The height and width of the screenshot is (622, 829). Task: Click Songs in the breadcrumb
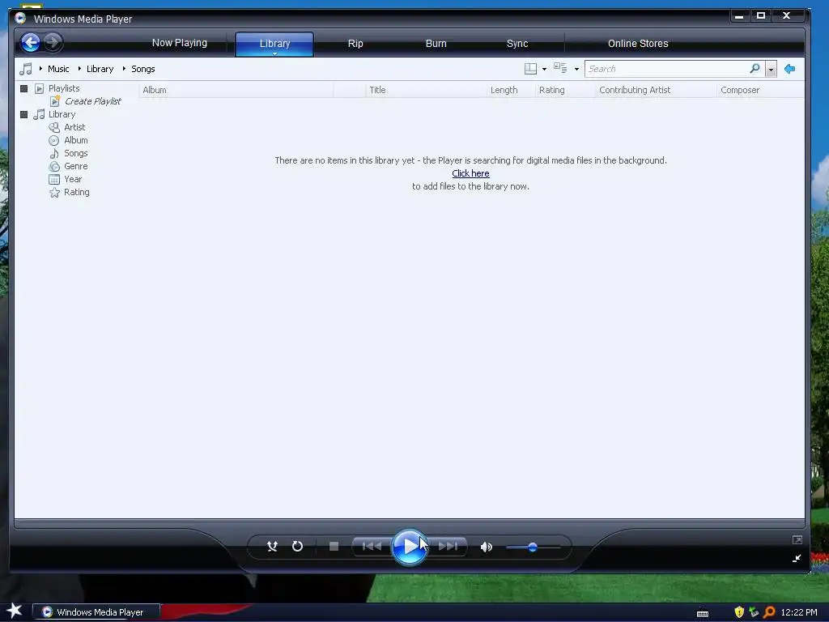(142, 69)
